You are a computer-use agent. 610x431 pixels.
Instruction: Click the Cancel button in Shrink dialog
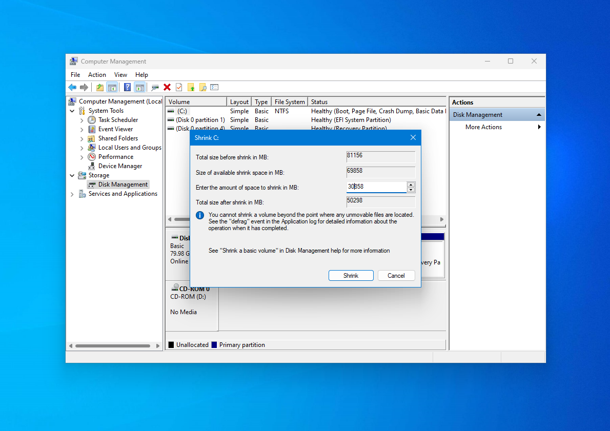[396, 275]
